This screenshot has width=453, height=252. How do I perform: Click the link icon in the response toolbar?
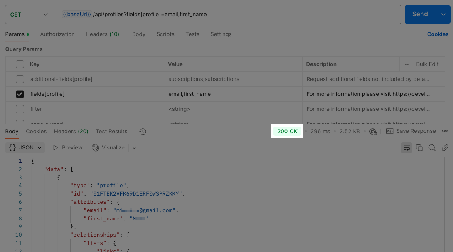(445, 147)
